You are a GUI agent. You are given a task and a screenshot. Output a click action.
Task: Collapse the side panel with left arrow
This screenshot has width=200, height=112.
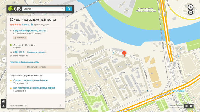4,60
